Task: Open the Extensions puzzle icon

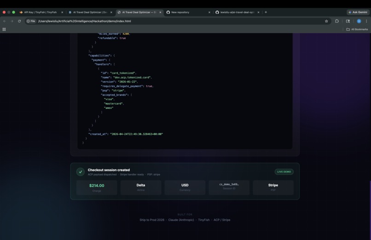Action: point(337,21)
